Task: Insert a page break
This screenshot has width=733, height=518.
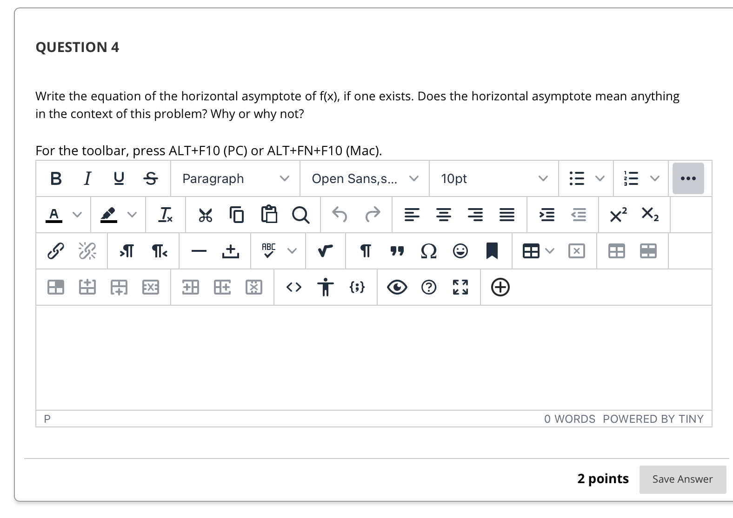Action: (231, 251)
